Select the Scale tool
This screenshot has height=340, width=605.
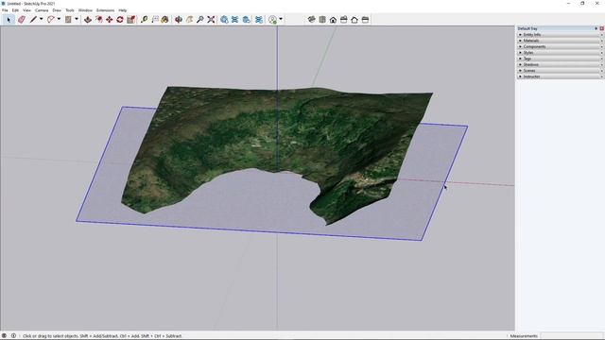(x=130, y=19)
